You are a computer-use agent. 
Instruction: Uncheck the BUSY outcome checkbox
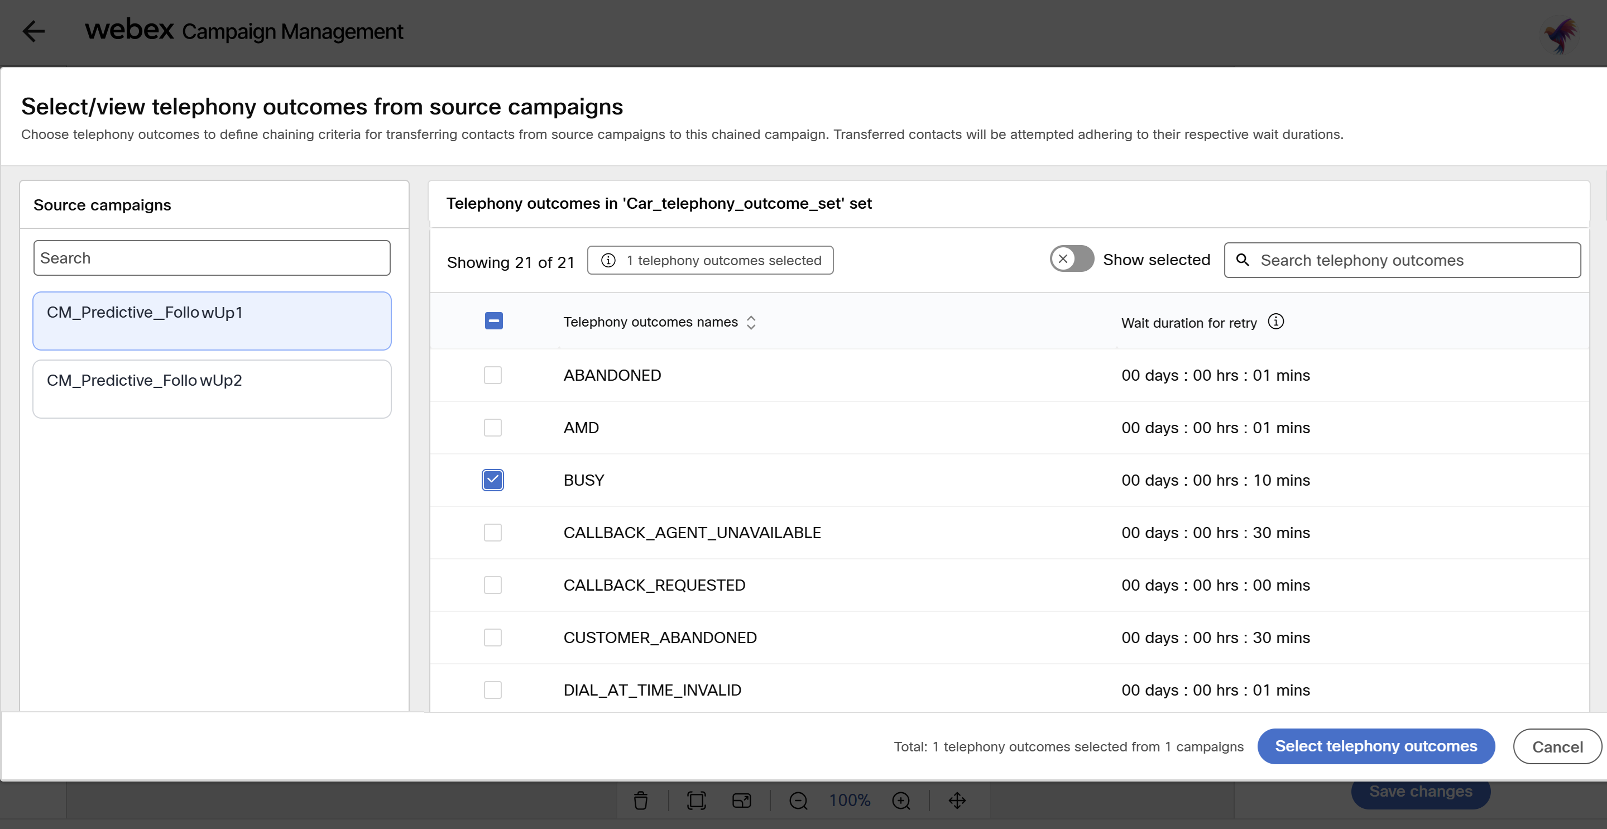(493, 480)
